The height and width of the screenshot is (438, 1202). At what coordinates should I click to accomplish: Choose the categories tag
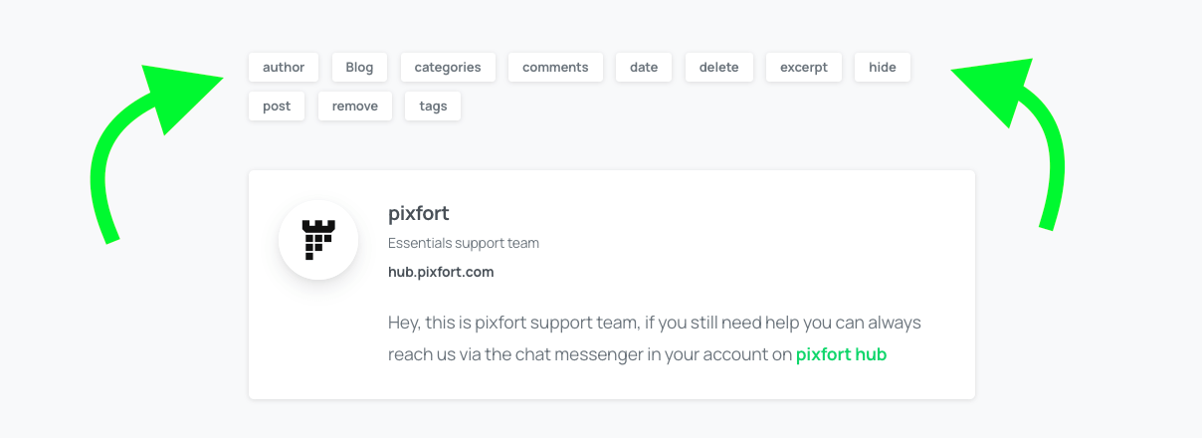coord(448,68)
